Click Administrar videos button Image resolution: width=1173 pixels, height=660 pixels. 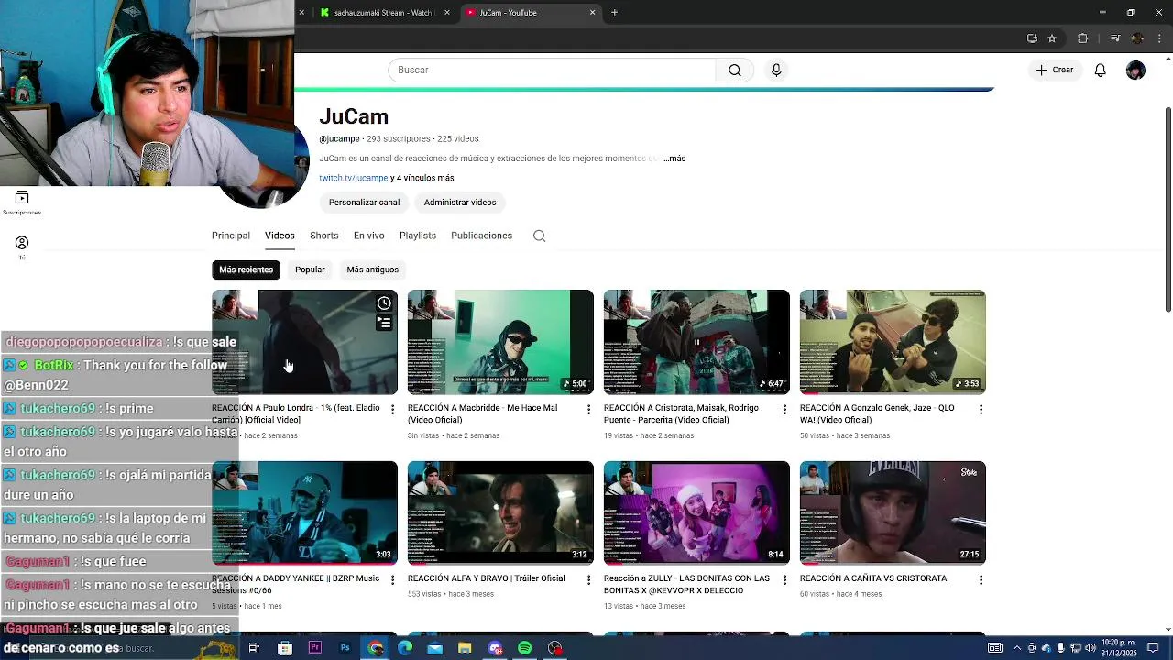pyautogui.click(x=460, y=203)
